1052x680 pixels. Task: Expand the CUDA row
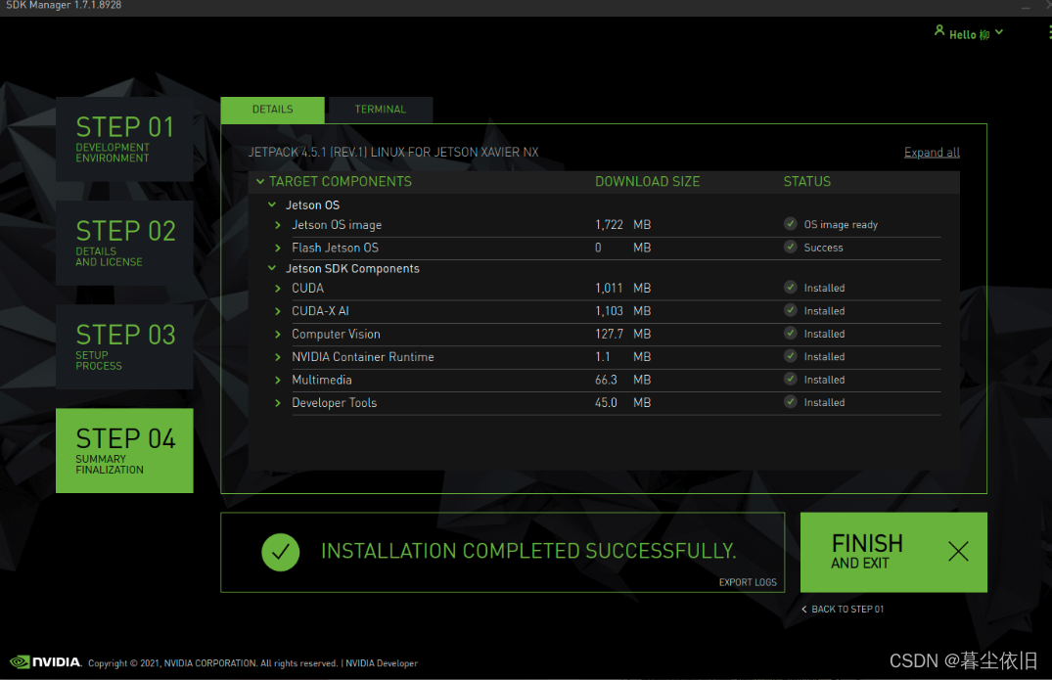[x=278, y=289]
